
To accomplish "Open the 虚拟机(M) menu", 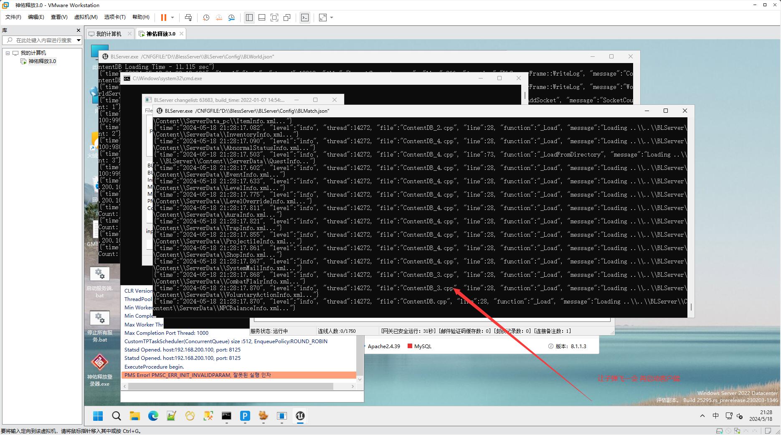I will click(86, 17).
